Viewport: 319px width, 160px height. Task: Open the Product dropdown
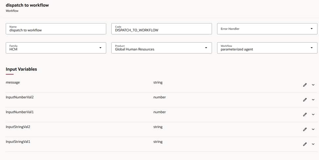(206, 48)
